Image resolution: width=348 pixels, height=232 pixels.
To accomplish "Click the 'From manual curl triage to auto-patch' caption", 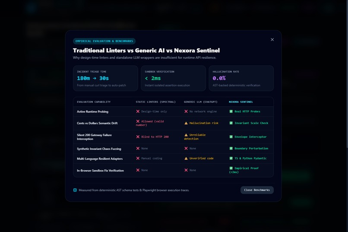I will [101, 85].
